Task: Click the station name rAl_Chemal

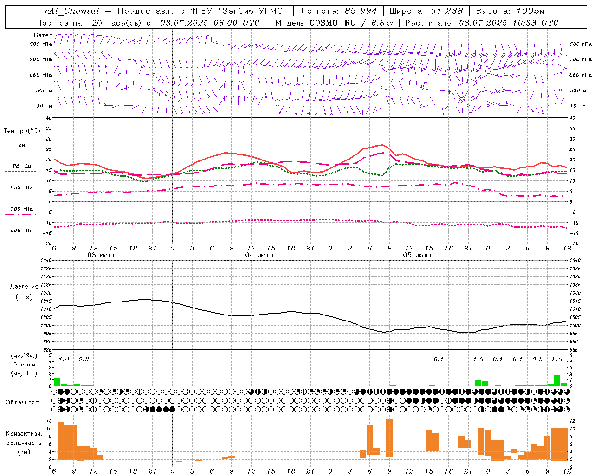Action: coord(71,11)
